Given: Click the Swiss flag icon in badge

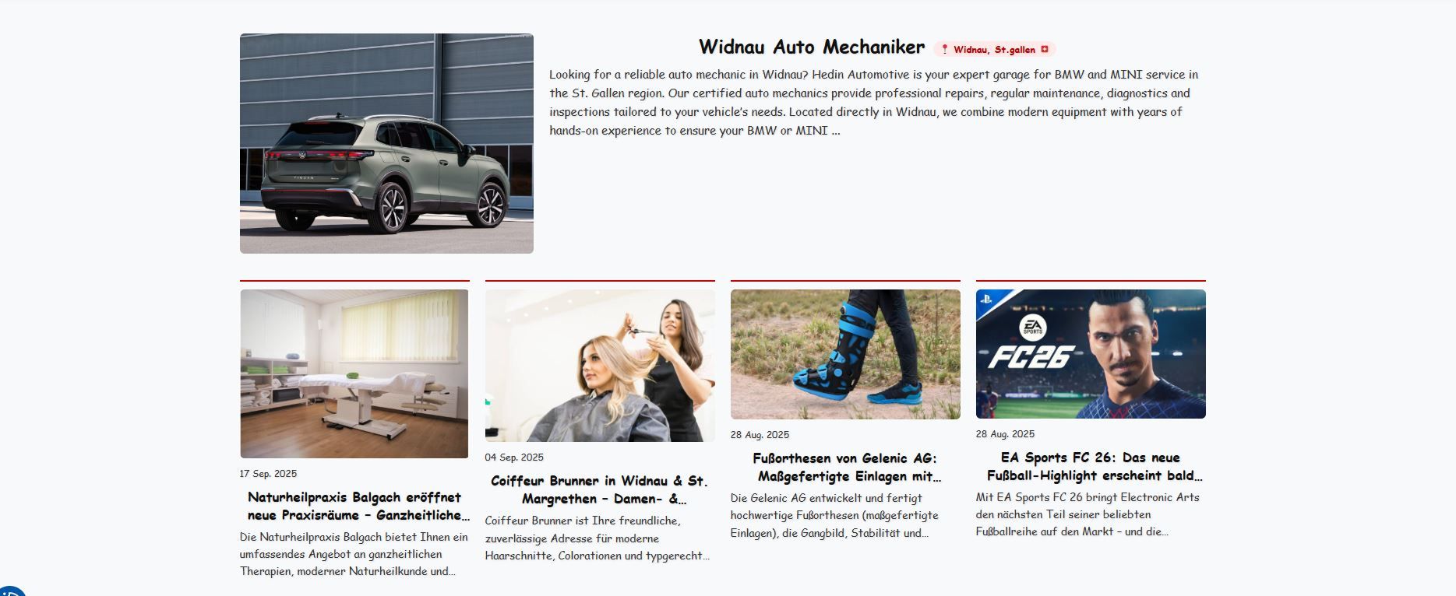Looking at the screenshot, I should pyautogui.click(x=1045, y=49).
